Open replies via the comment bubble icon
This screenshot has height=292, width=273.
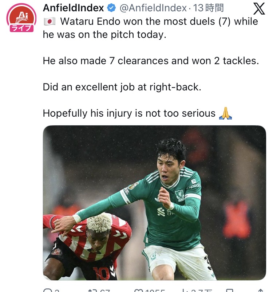(48, 291)
